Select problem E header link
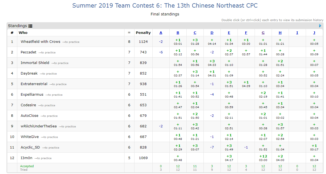The height and width of the screenshot is (174, 326). pos(229,33)
